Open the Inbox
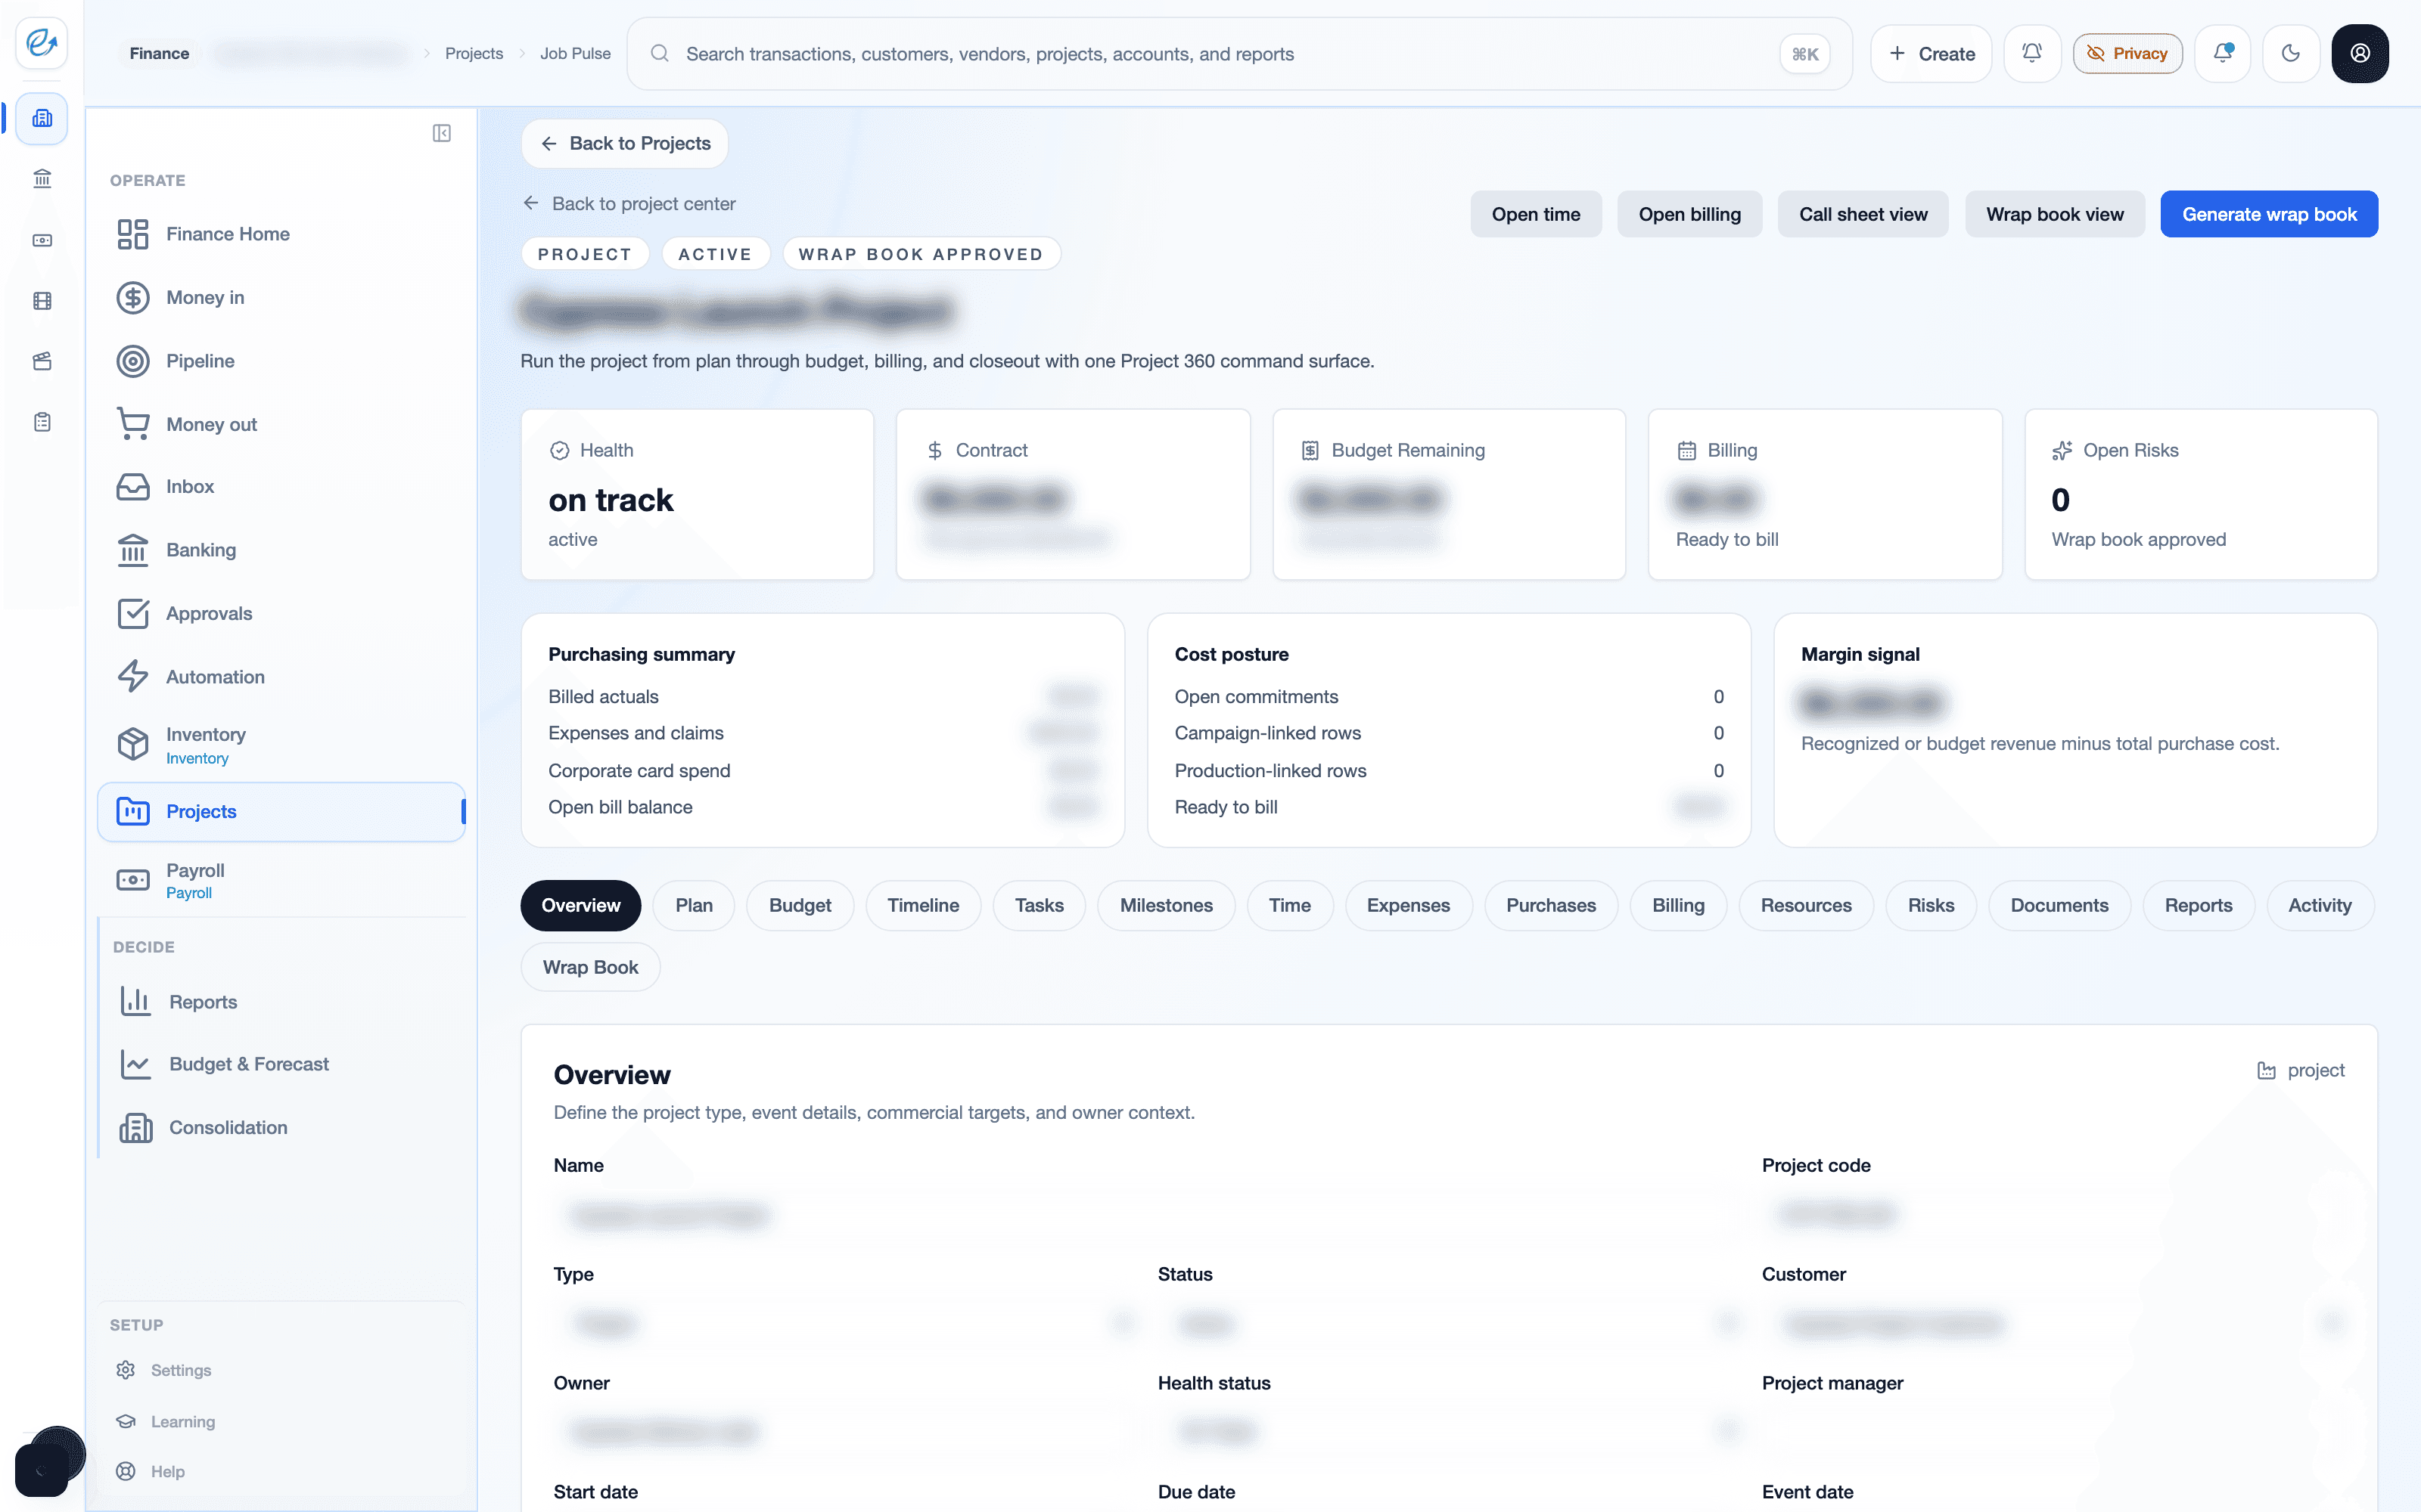Viewport: 2421px width, 1512px height. 281,487
